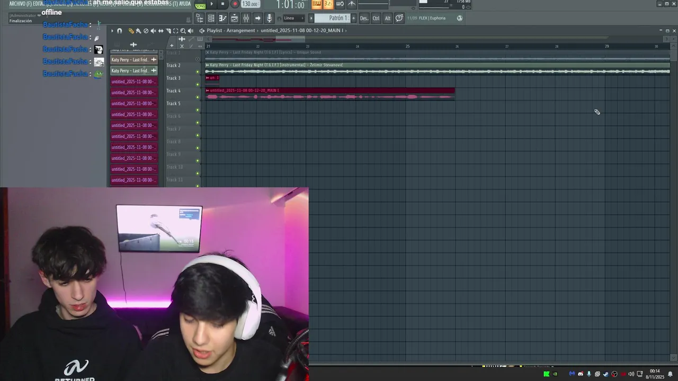Mute Track 2 with its green LED
Viewport: 678px width, 381px height.
[x=198, y=72]
